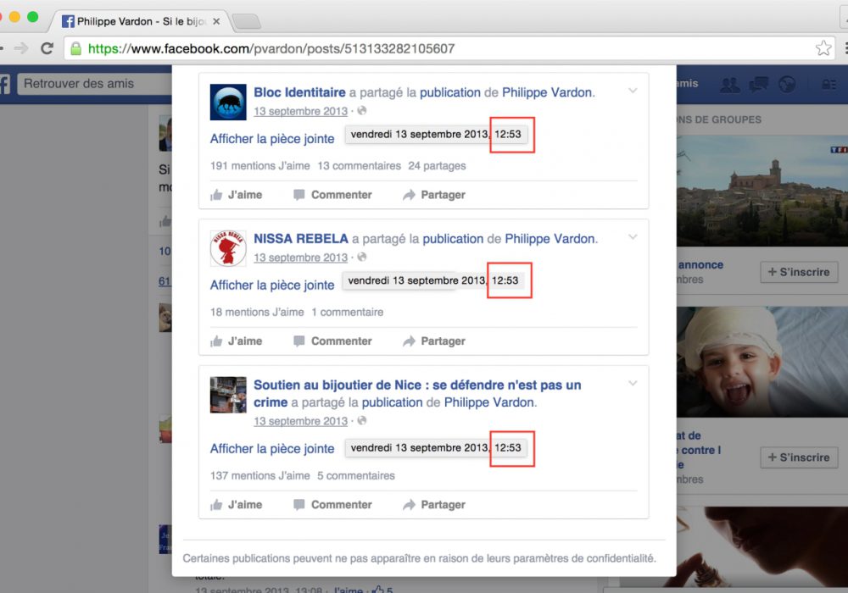Open the Facebook friend requests icon
This screenshot has height=593, width=848.
click(730, 84)
